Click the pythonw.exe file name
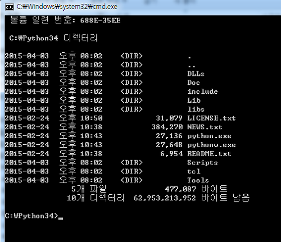 point(211,145)
